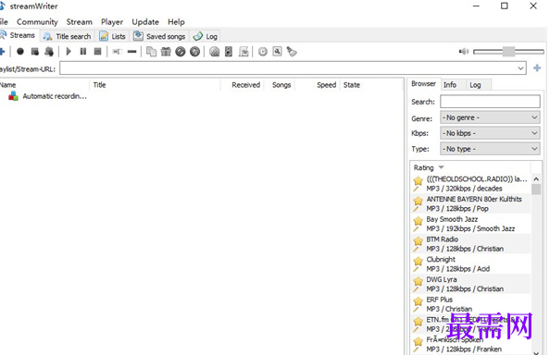The height and width of the screenshot is (355, 550).
Task: Click the stop-after-song recording icon
Action: [x=49, y=52]
